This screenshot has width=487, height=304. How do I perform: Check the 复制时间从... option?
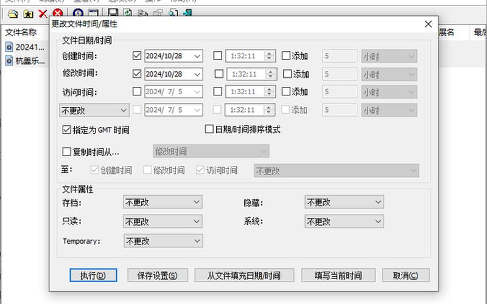tap(91, 152)
